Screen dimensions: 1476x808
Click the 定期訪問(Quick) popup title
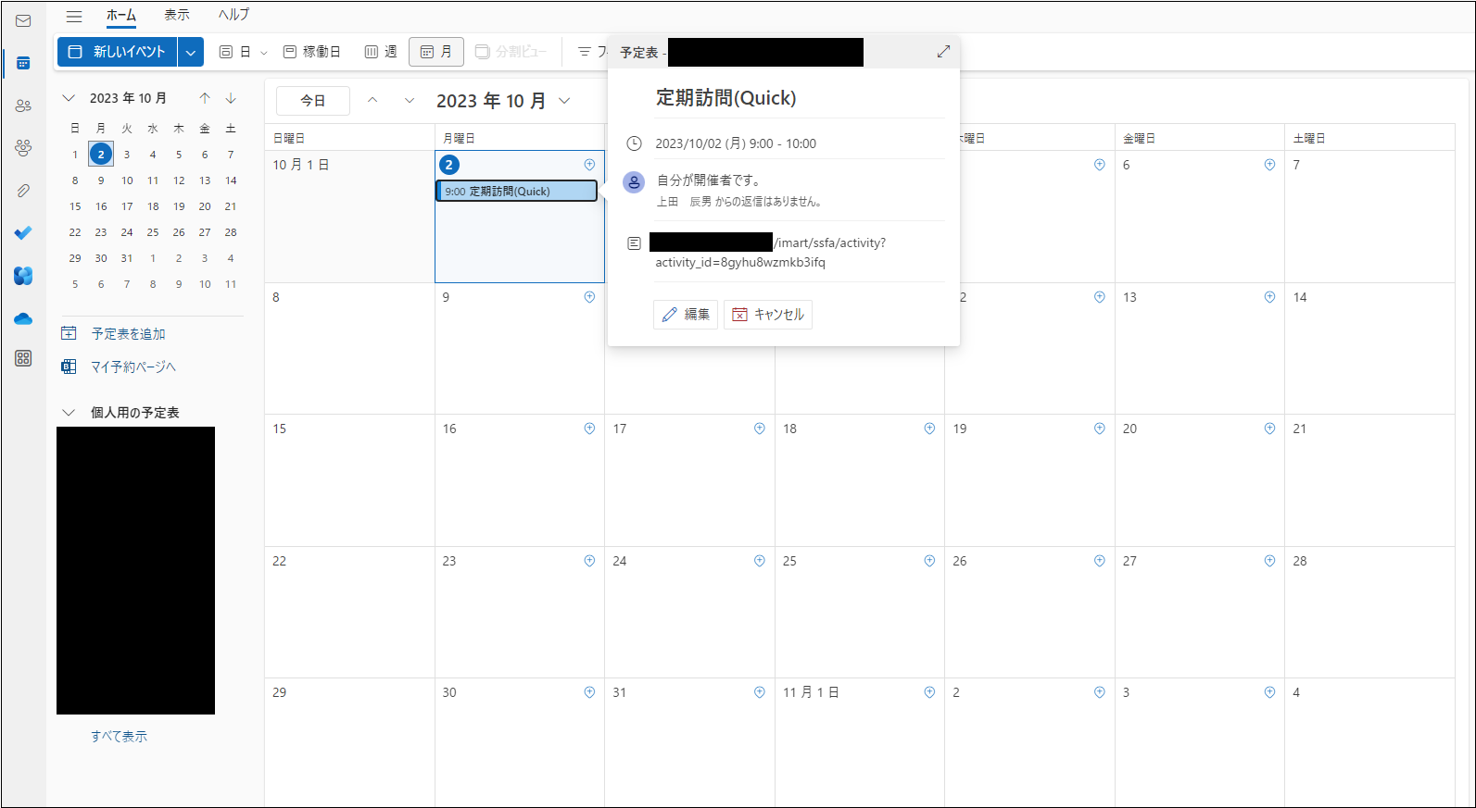[726, 98]
